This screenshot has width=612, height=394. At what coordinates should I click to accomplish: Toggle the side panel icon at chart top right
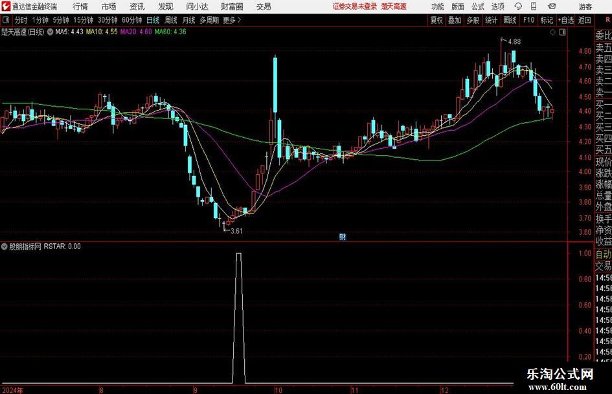point(562,32)
